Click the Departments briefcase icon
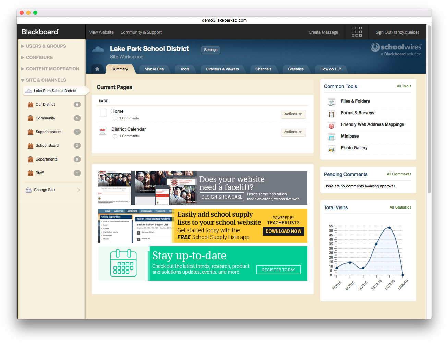448x344 pixels. pyautogui.click(x=31, y=159)
